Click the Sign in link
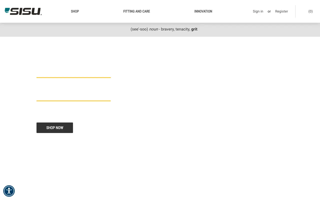Viewport: 320px width, 200px height. tap(258, 11)
